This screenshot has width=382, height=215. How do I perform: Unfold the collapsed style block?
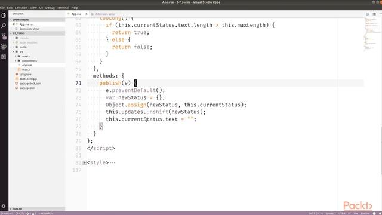(x=84, y=162)
